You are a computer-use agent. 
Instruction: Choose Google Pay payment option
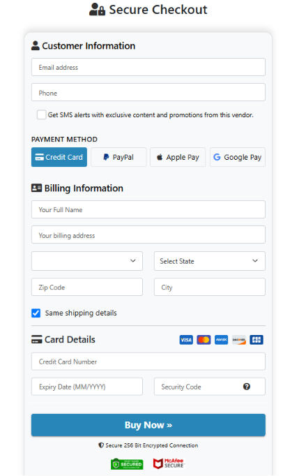click(238, 157)
